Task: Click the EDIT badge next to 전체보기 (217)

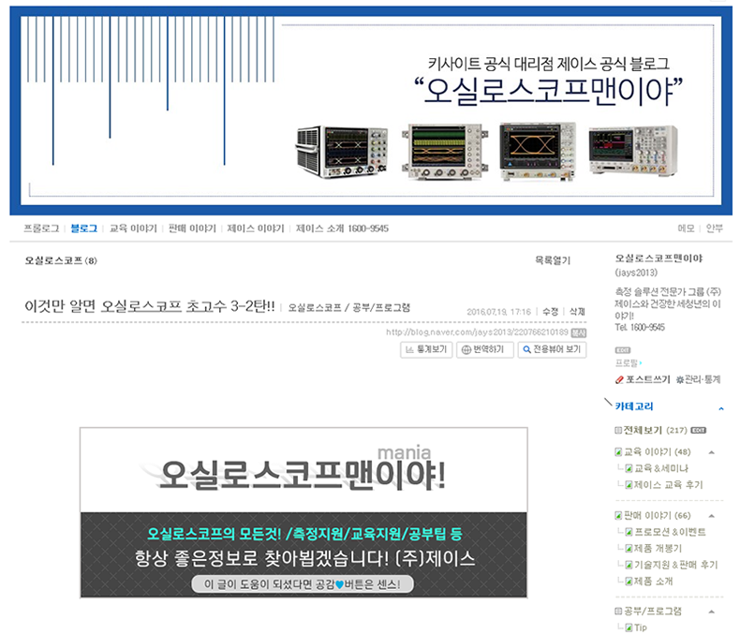Action: (699, 430)
